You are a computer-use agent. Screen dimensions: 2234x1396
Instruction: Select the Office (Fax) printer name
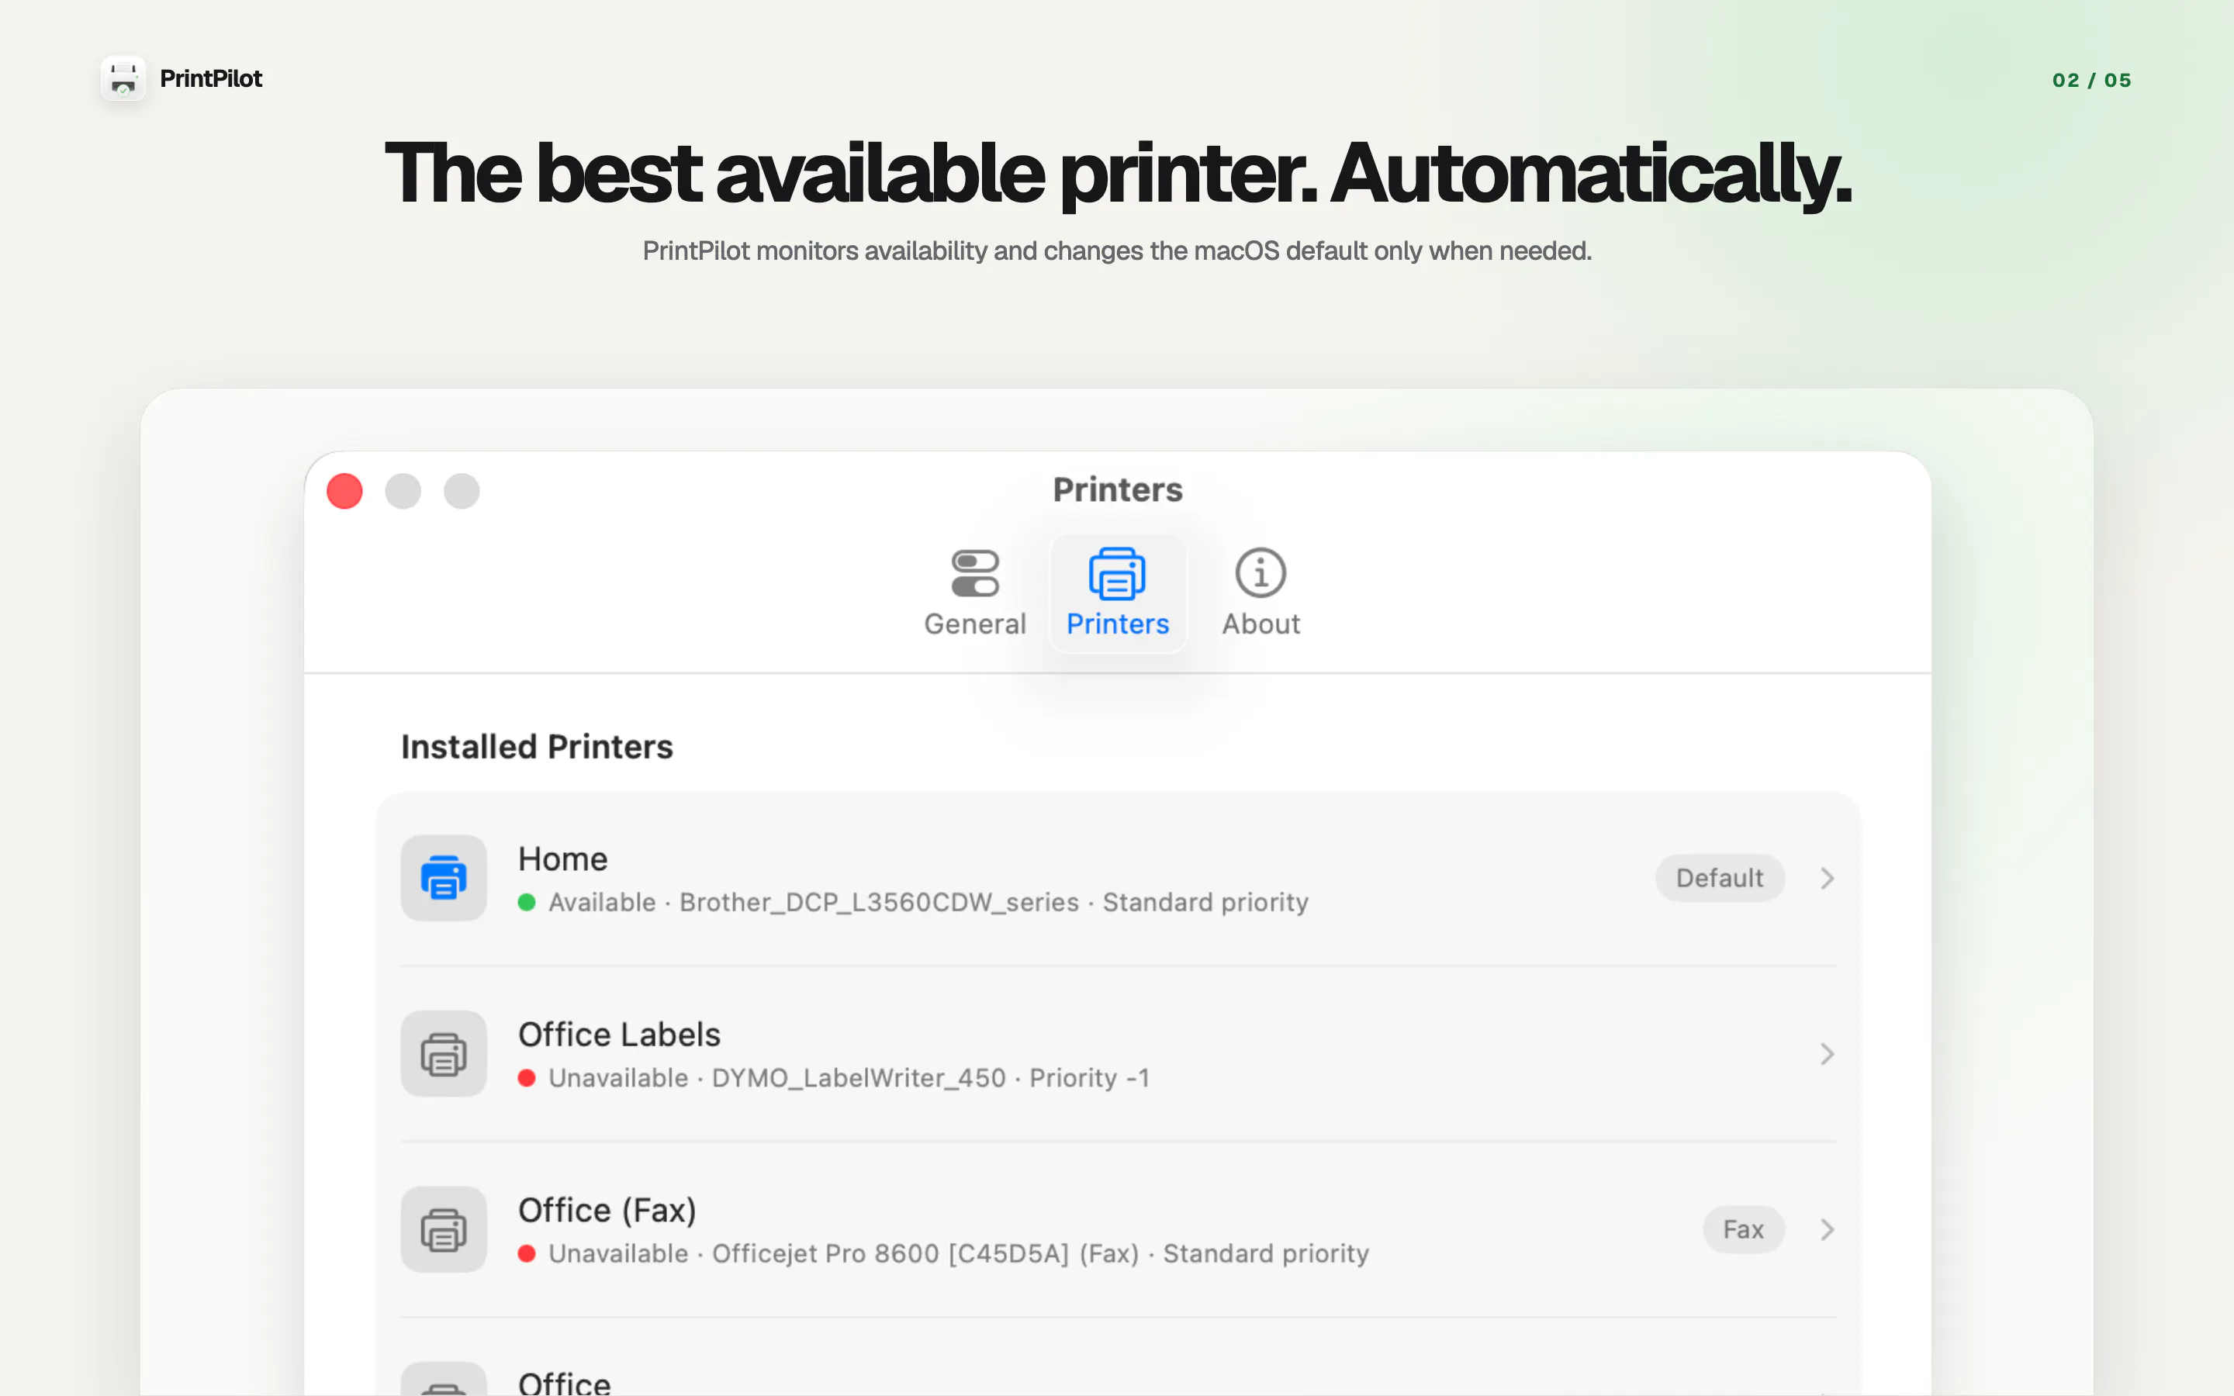[x=607, y=1210]
